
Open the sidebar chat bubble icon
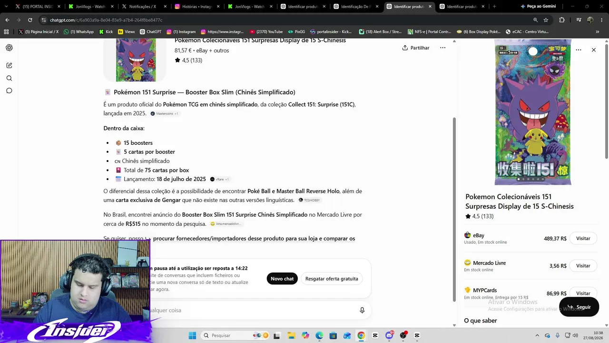(x=9, y=91)
